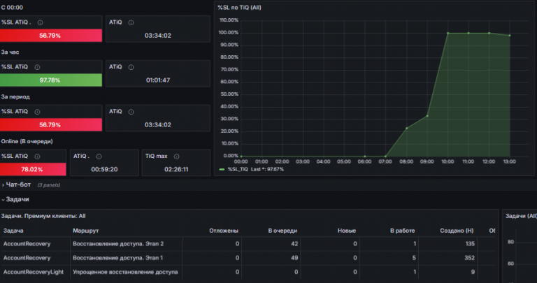Image resolution: width=537 pixels, height=283 pixels.
Task: Click the chart data point at 08:00
Action: tap(406, 129)
